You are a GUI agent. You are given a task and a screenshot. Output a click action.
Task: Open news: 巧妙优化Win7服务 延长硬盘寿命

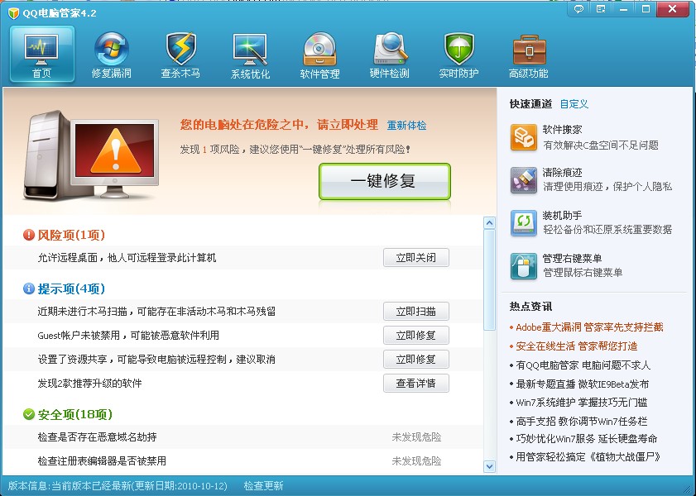587,439
